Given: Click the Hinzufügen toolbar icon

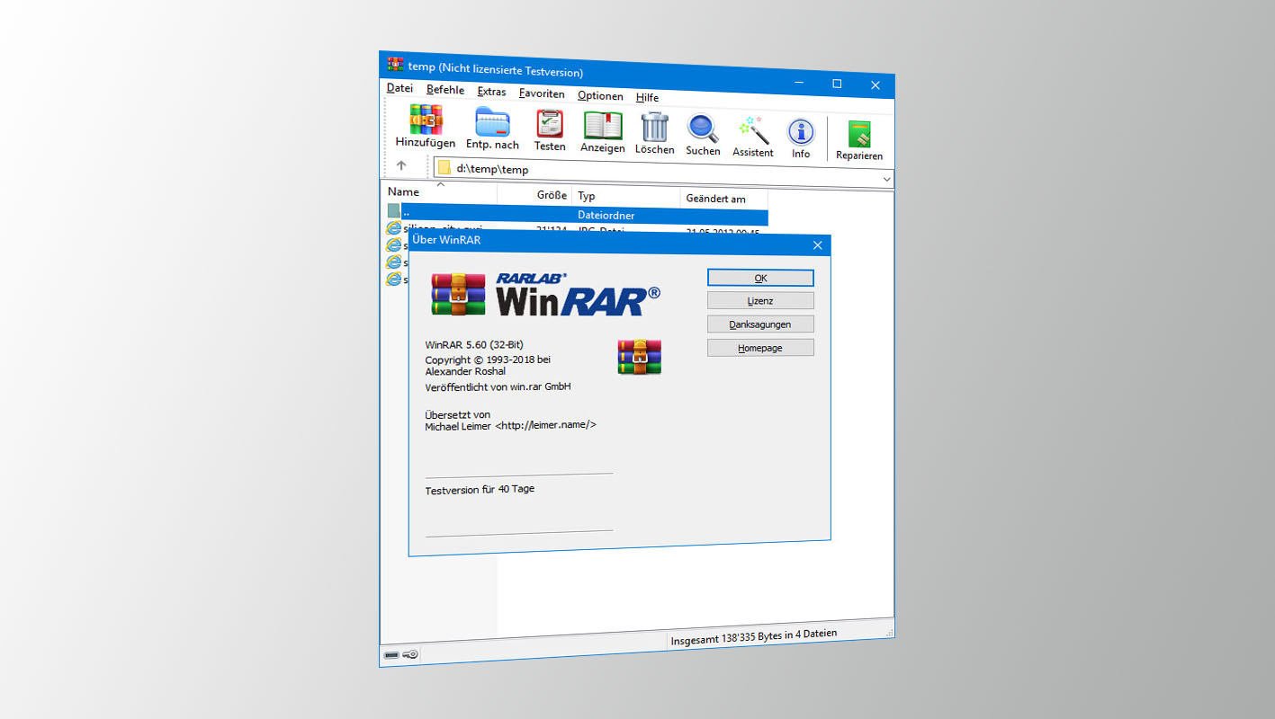Looking at the screenshot, I should [x=426, y=119].
